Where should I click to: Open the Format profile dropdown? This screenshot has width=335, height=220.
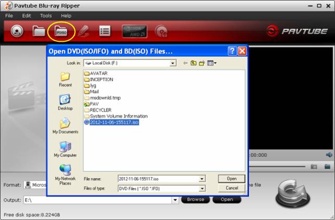pos(35,185)
